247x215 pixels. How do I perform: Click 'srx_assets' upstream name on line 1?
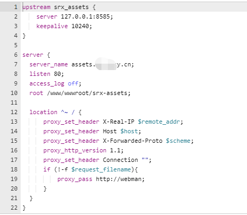pos(71,7)
